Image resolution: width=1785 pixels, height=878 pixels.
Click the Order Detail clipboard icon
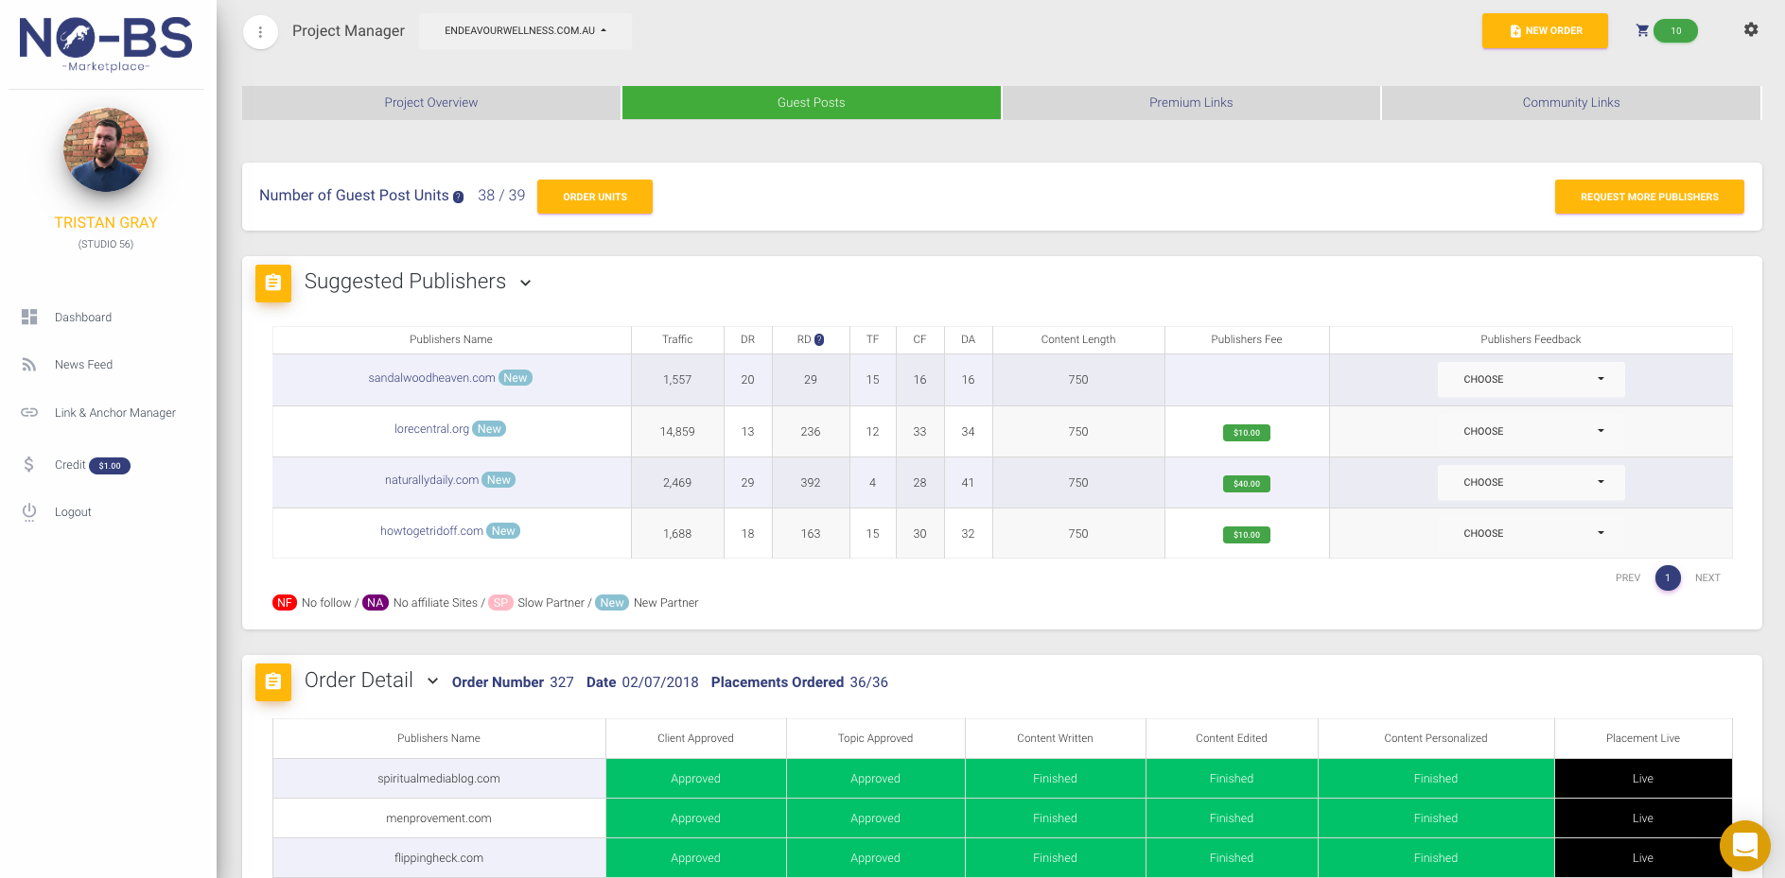coord(273,681)
